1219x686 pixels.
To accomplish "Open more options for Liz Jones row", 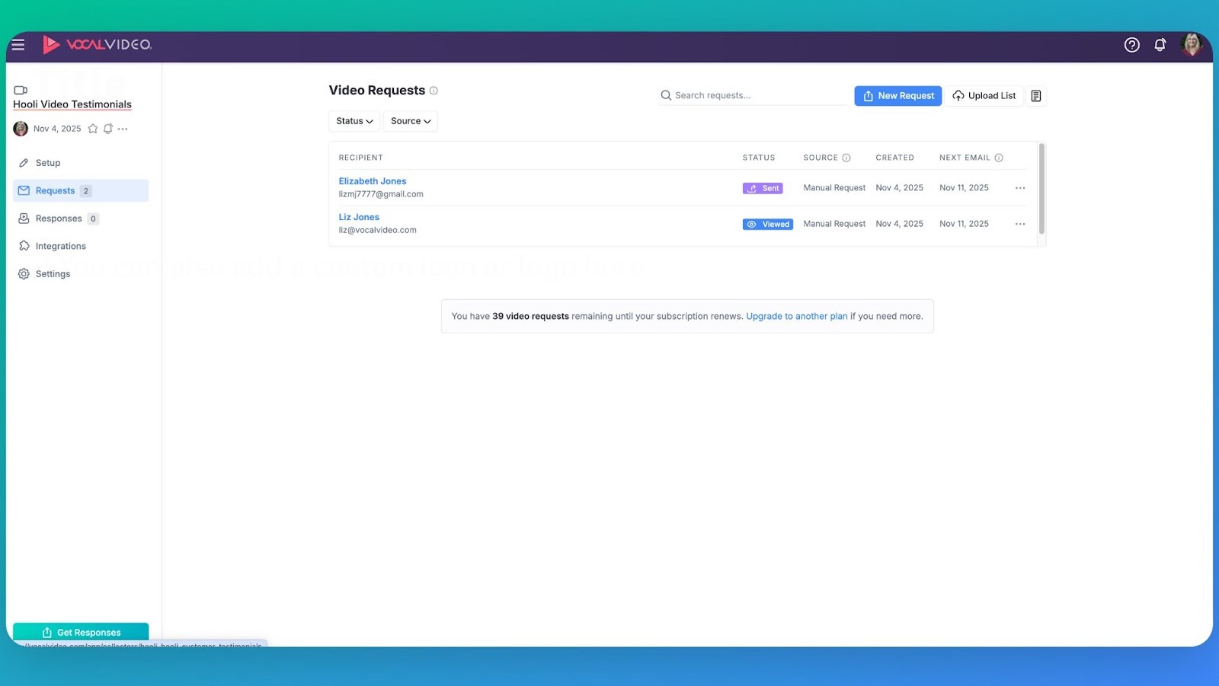I will click(x=1020, y=224).
